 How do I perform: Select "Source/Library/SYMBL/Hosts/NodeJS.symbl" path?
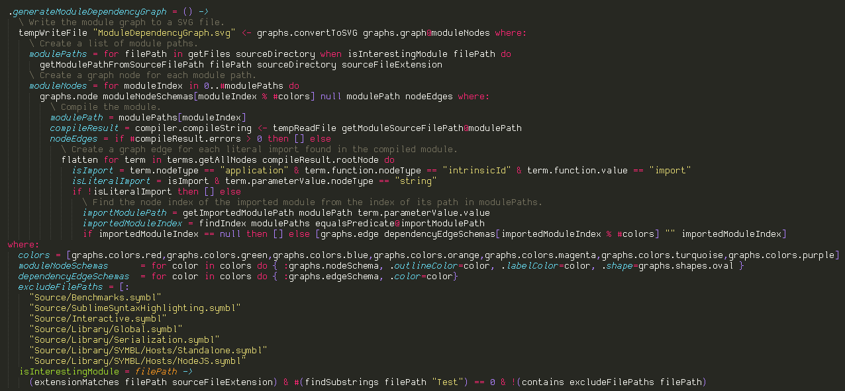138,361
